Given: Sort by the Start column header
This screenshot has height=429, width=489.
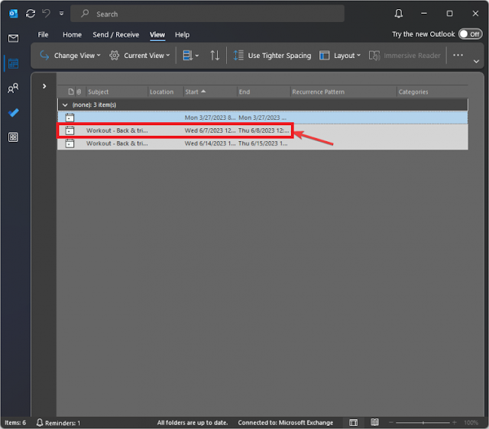Looking at the screenshot, I should click(210, 92).
